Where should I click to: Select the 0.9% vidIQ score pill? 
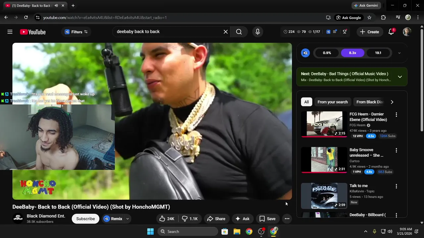coord(327,53)
